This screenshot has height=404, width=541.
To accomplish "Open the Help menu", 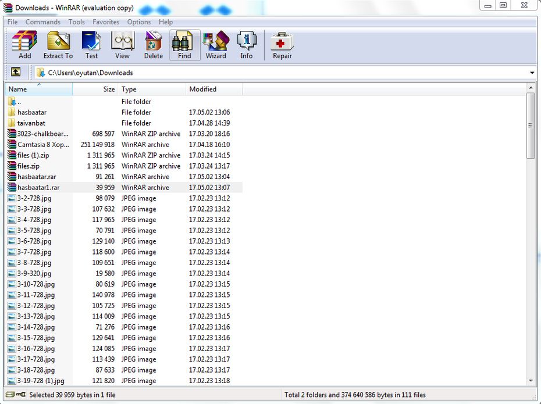I will point(166,22).
